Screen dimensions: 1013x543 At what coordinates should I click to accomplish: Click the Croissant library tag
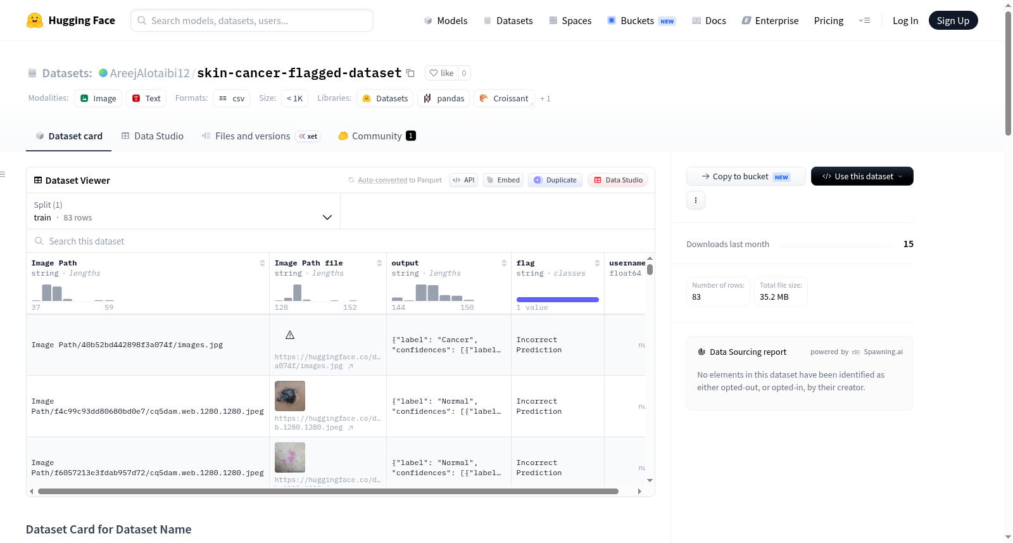pos(504,98)
